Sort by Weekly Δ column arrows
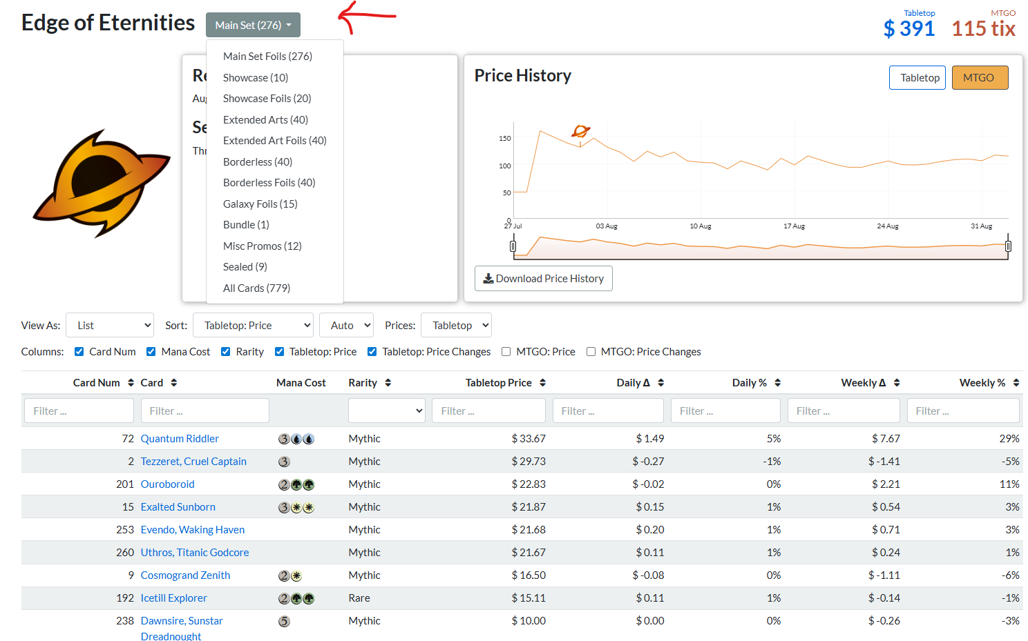1028x641 pixels. (x=897, y=383)
